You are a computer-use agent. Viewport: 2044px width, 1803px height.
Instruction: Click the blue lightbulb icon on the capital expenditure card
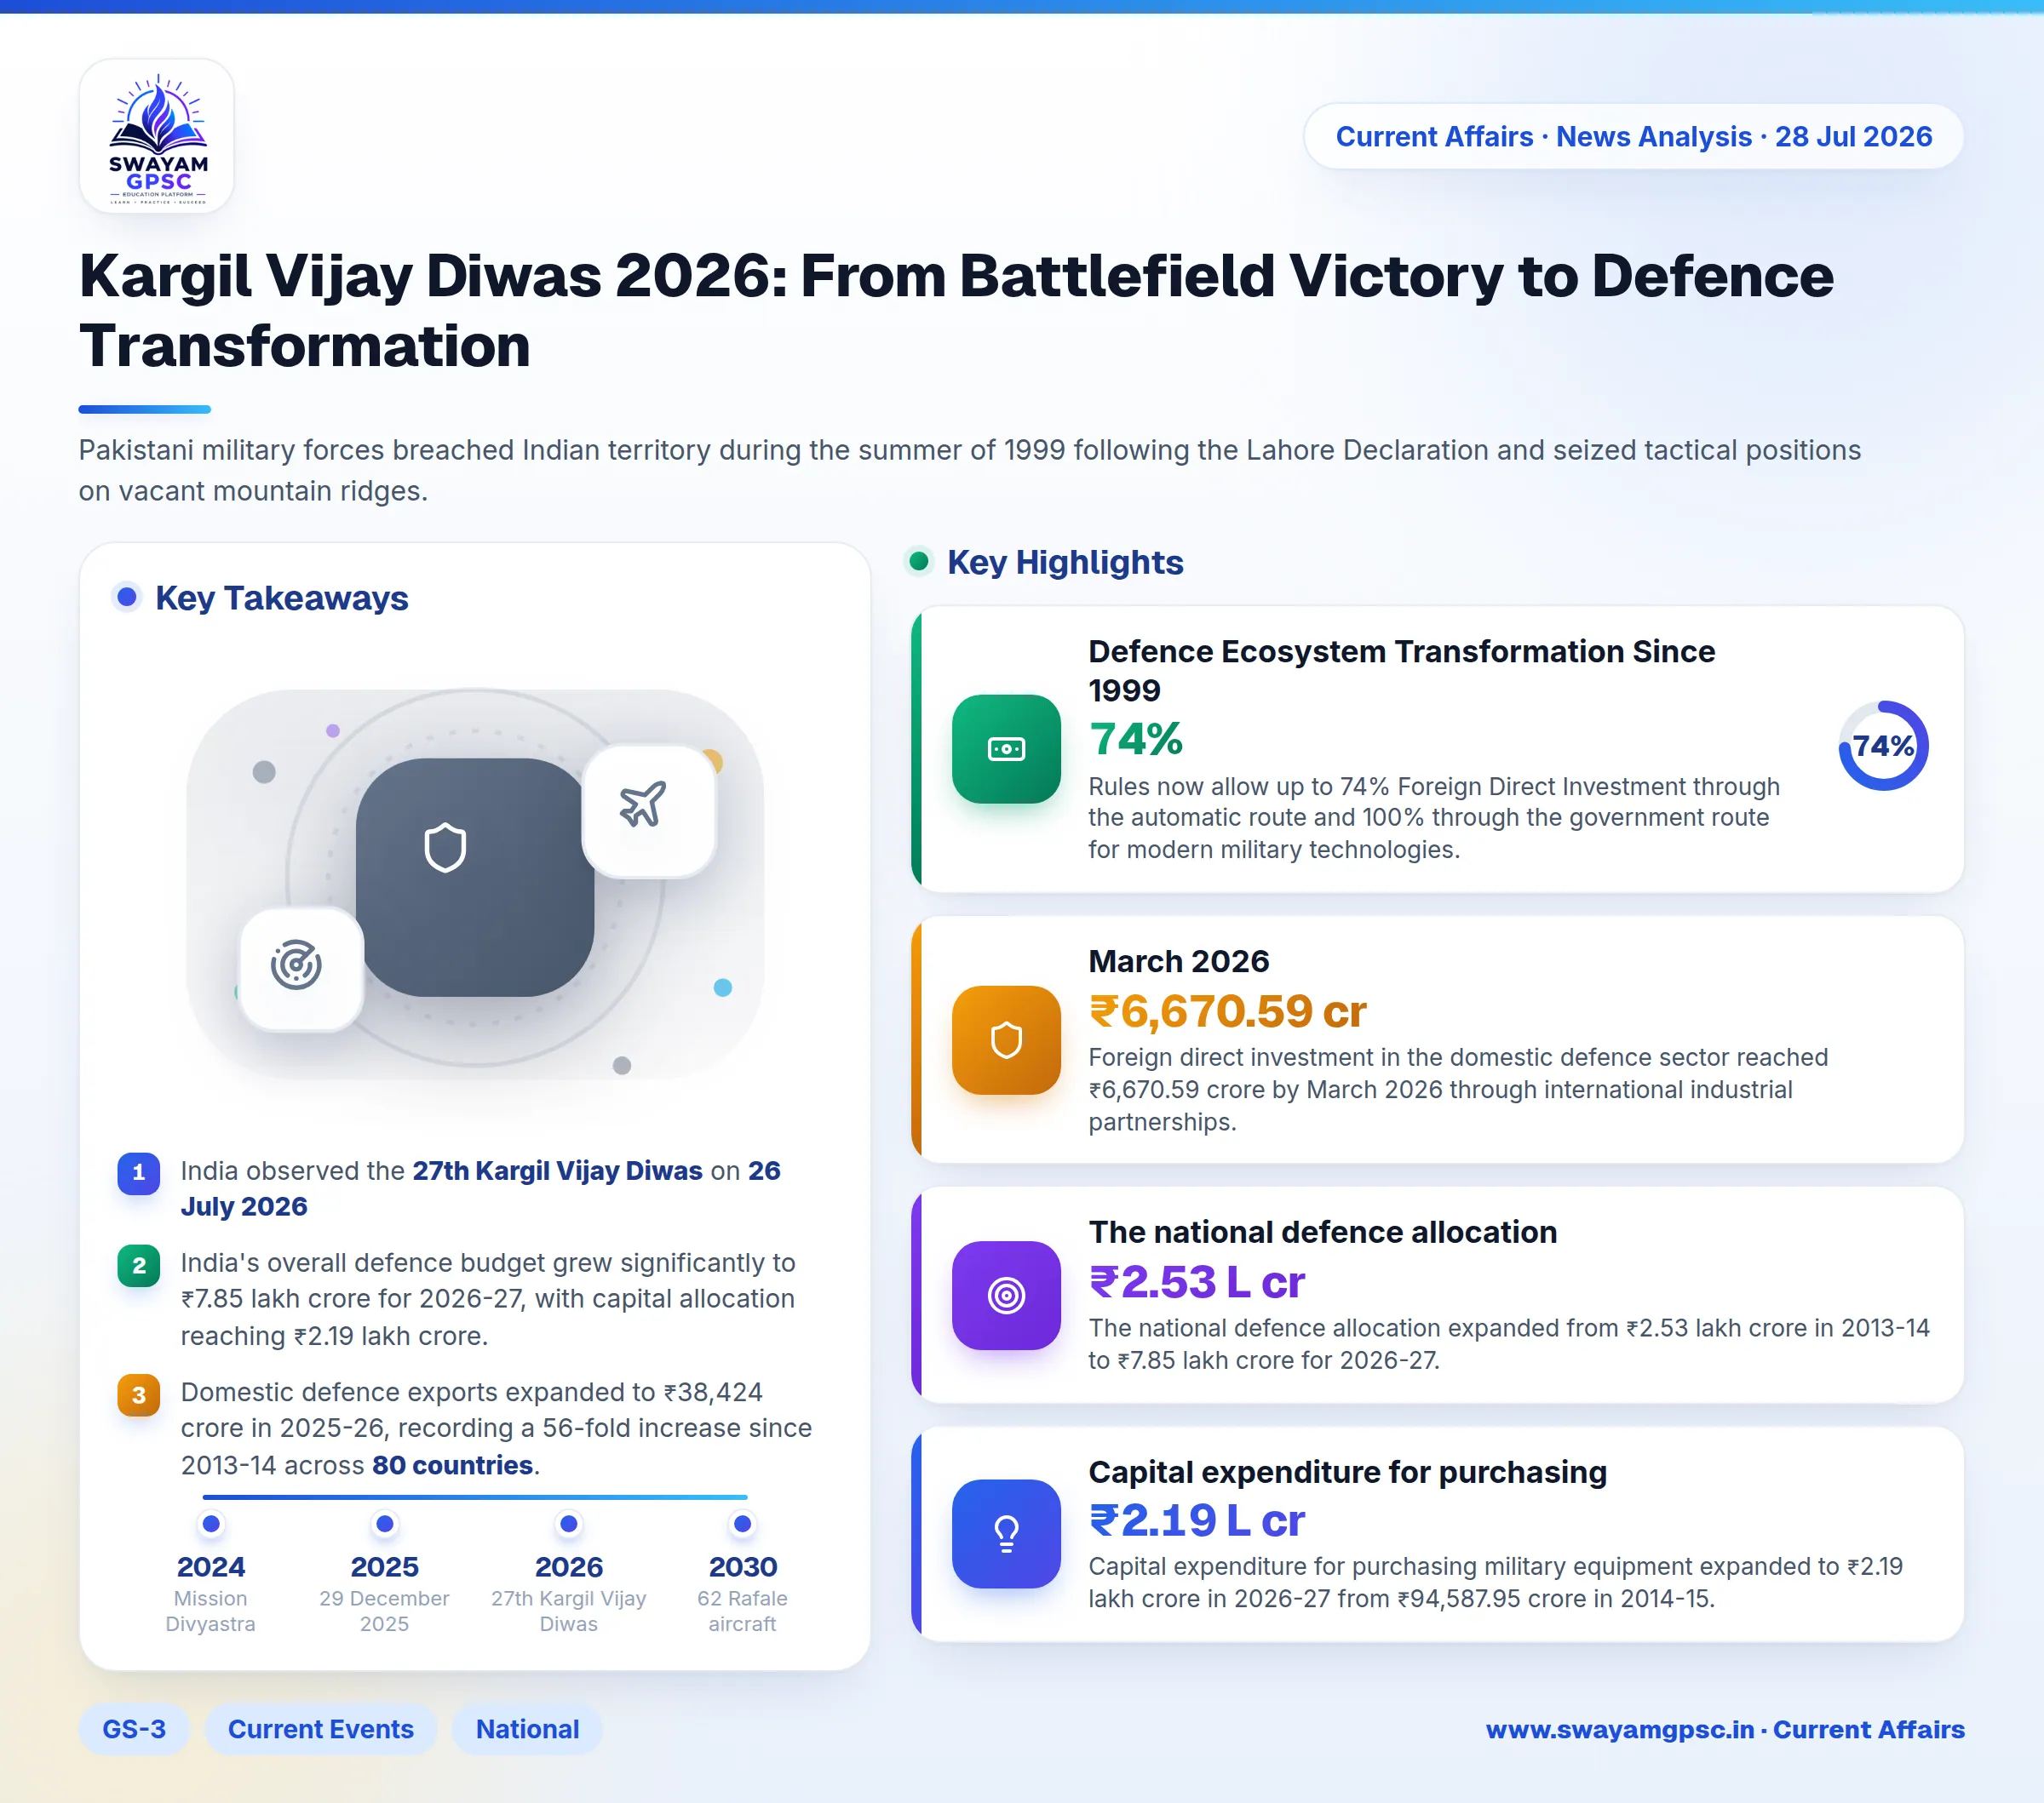coord(1006,1533)
